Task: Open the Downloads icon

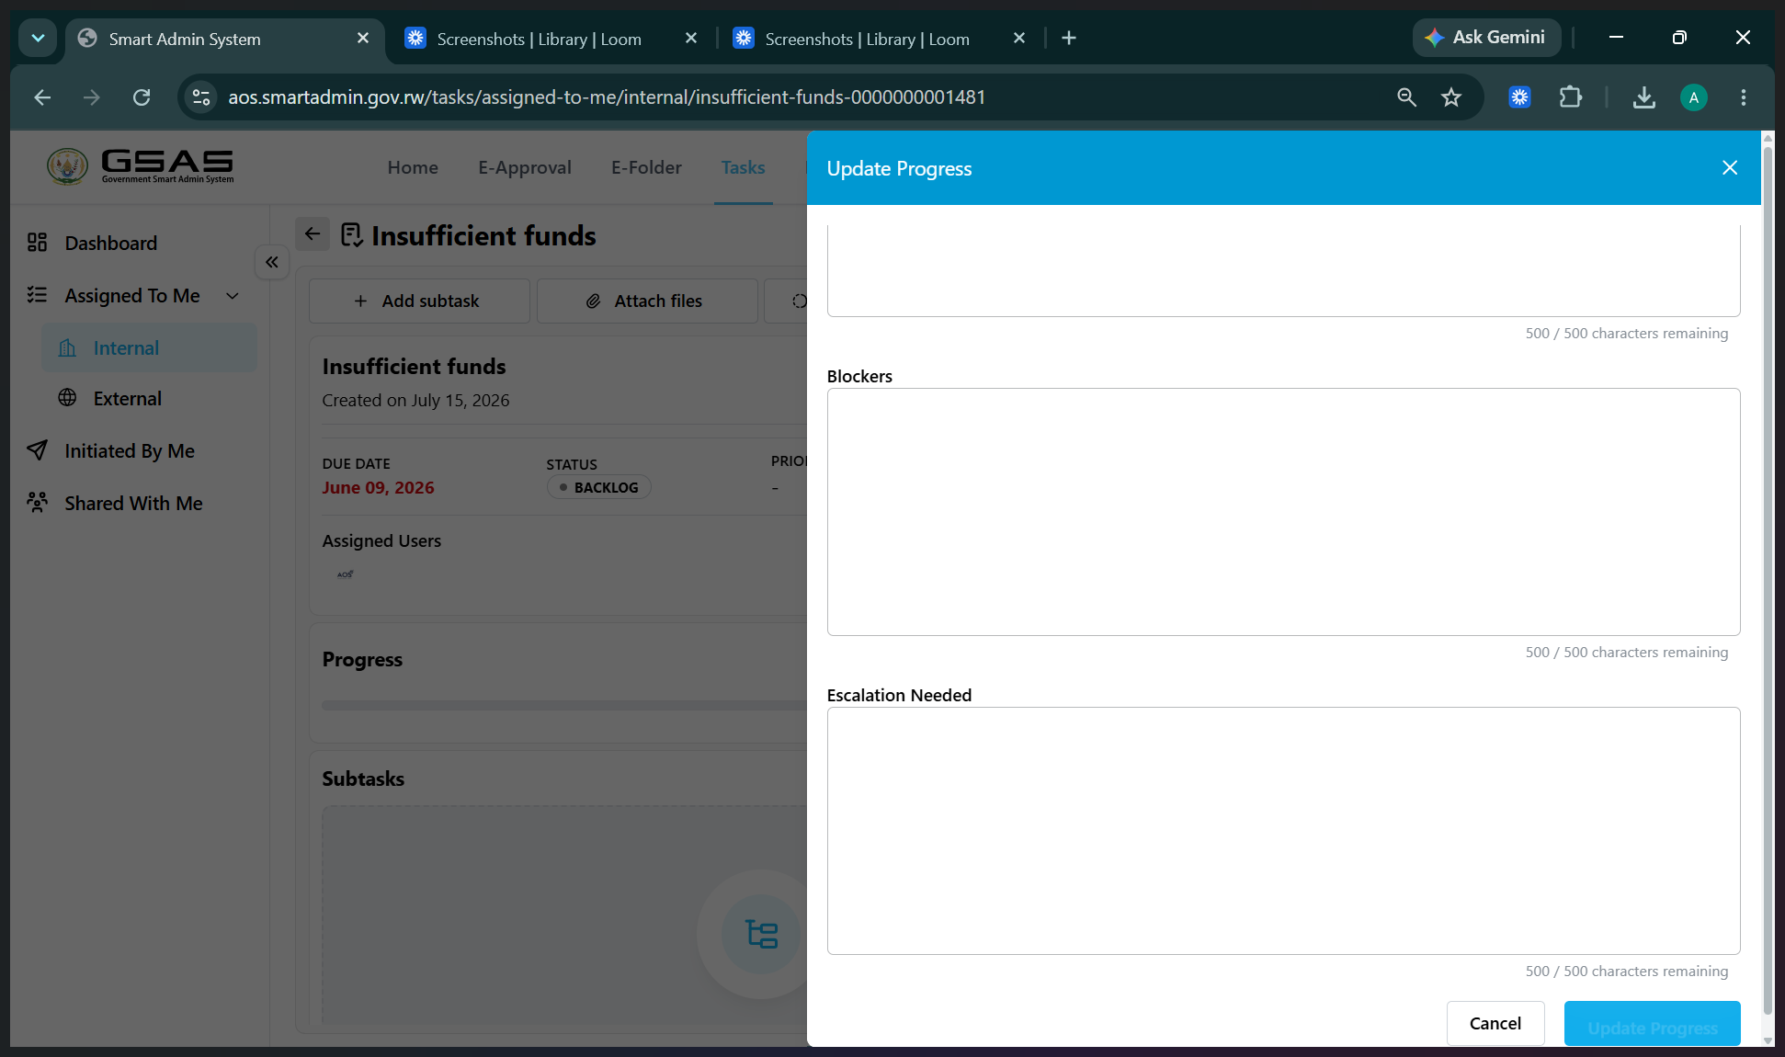Action: [x=1644, y=97]
